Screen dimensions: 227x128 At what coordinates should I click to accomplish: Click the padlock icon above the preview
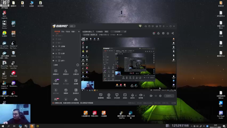158,33
